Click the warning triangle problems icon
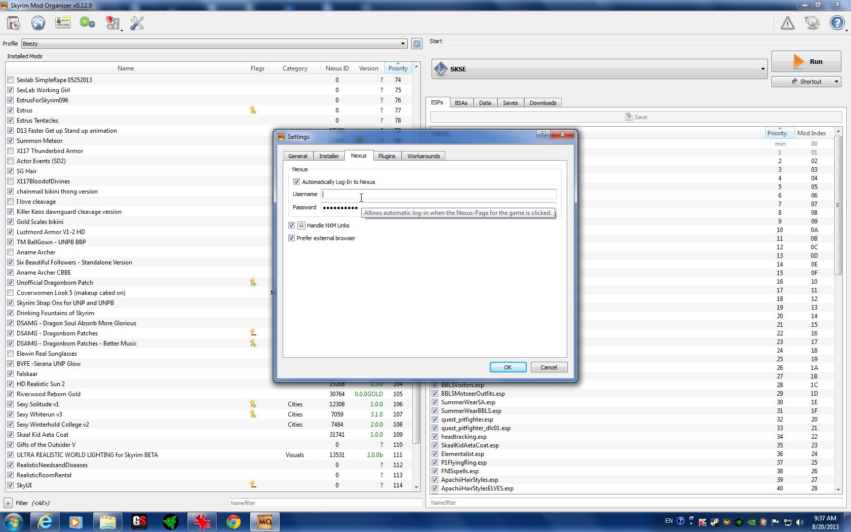The width and height of the screenshot is (851, 532). click(x=787, y=23)
